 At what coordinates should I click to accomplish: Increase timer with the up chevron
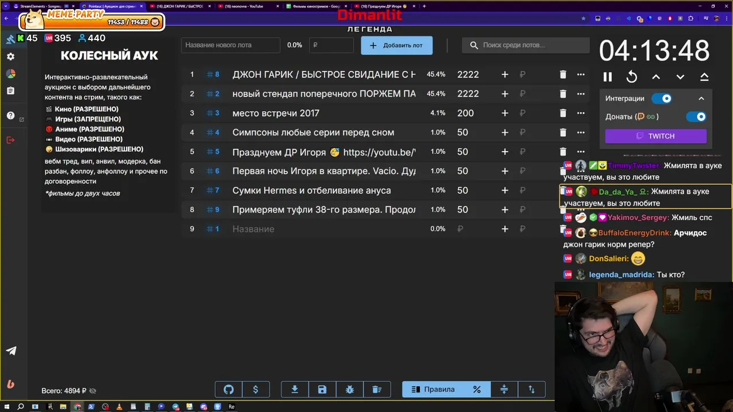(656, 77)
